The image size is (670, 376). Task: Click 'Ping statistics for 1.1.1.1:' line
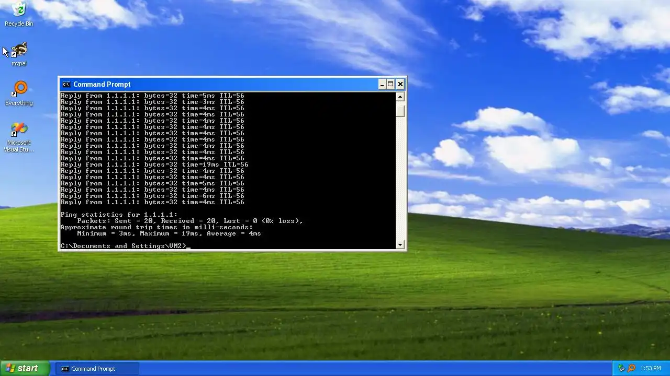(119, 215)
